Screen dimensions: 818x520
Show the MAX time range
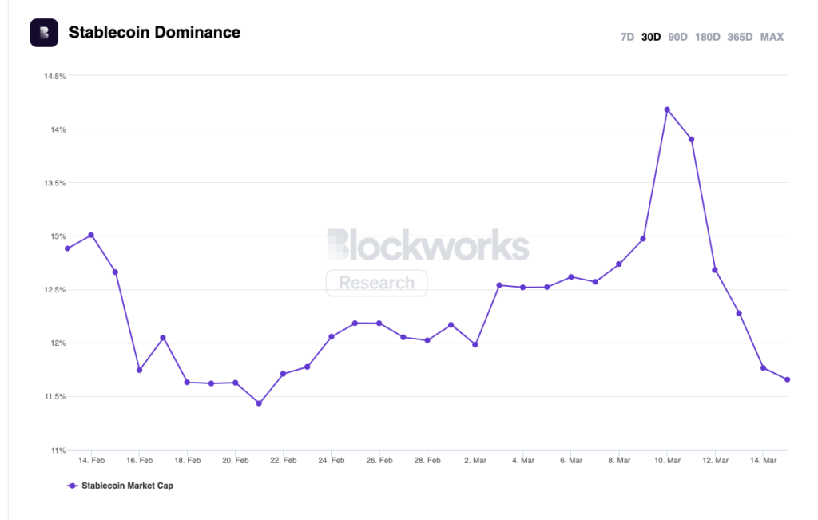(772, 37)
